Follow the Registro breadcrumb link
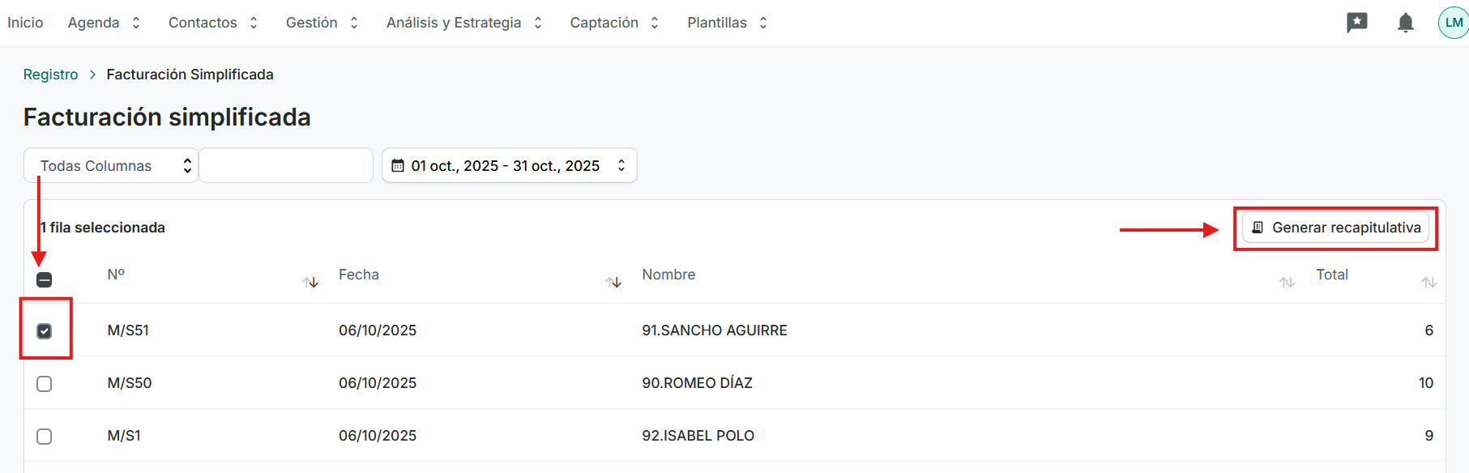1469x473 pixels. (x=50, y=75)
